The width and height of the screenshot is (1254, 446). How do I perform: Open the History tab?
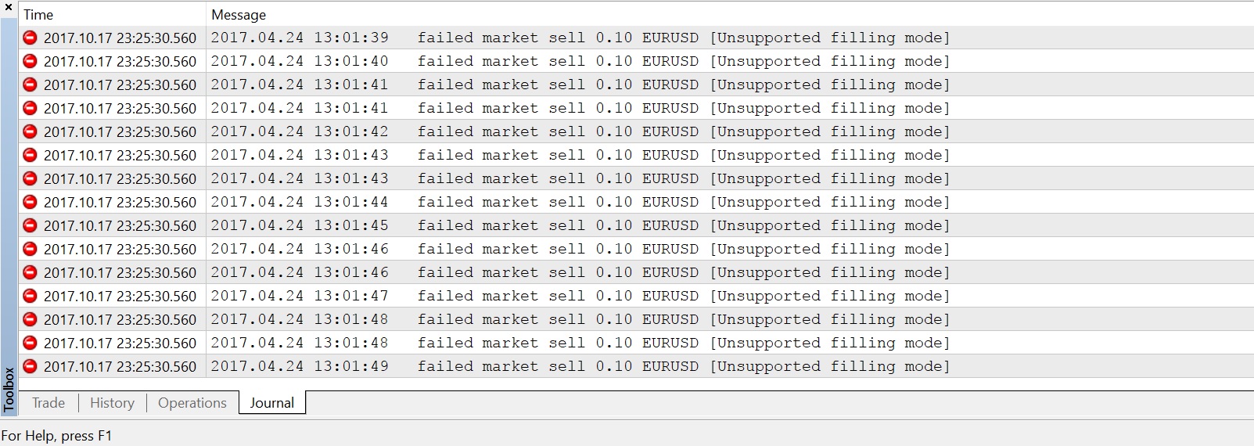pyautogui.click(x=112, y=403)
